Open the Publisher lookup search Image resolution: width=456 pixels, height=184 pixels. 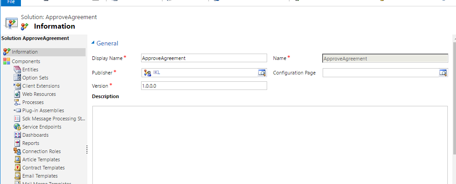point(262,73)
